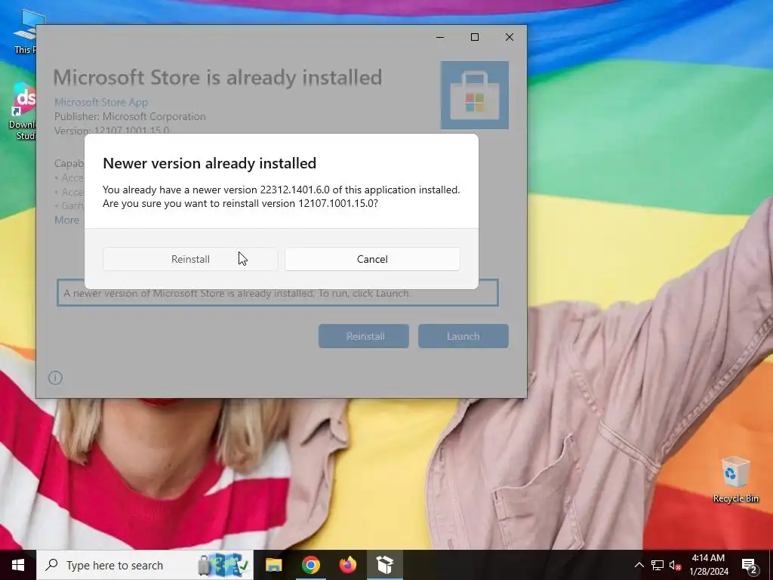Viewport: 773px width, 580px height.
Task: Close the App Installer window
Action: click(x=510, y=38)
